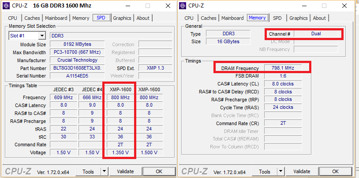Click CAS# Latency value 8.0 clocks

(x=283, y=84)
